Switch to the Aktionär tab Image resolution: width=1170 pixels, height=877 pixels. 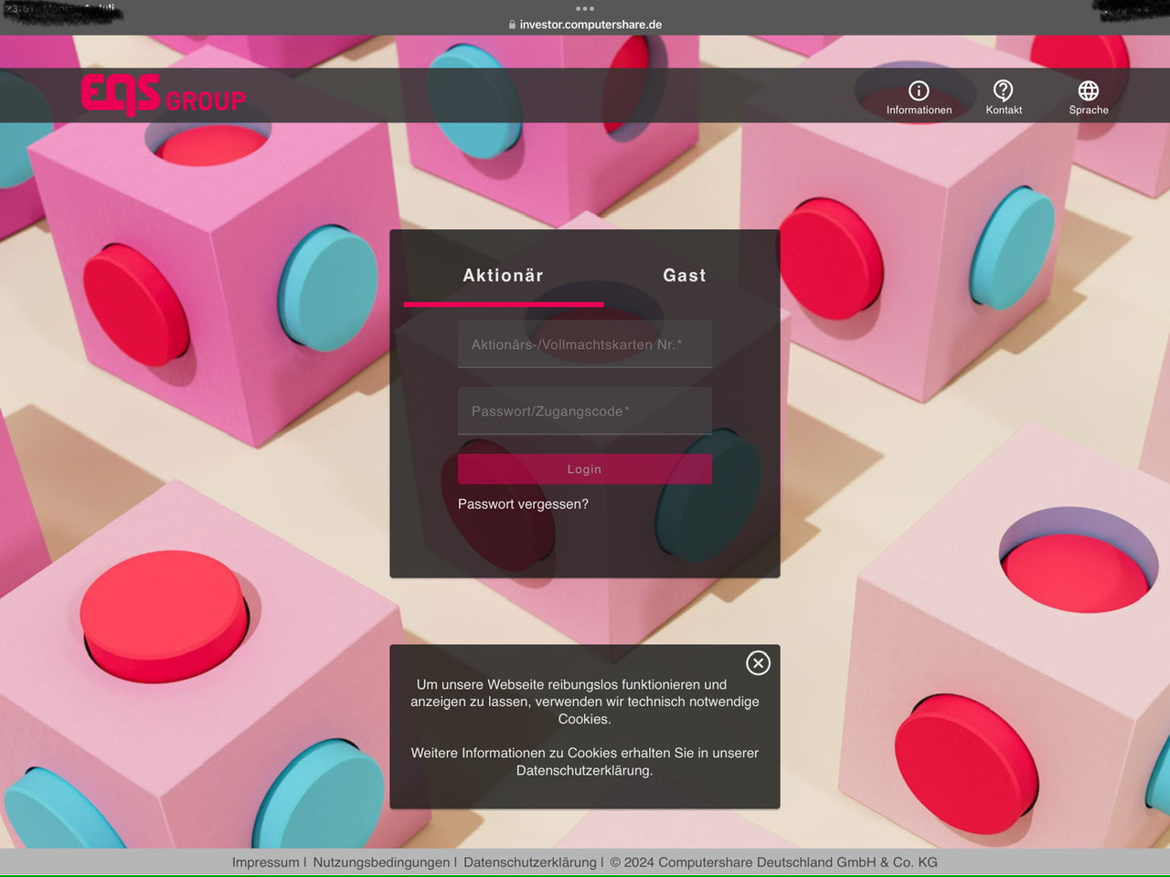[x=503, y=275]
